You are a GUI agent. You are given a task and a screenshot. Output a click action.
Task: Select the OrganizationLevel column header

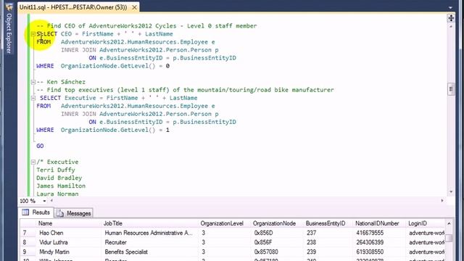tap(224, 223)
